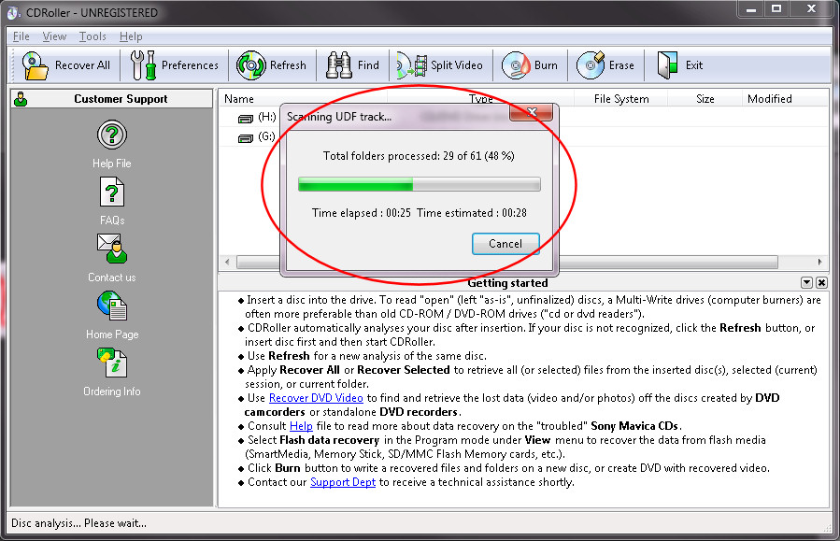Minimize the CDRoller window
This screenshot has width=840, height=541.
751,9
